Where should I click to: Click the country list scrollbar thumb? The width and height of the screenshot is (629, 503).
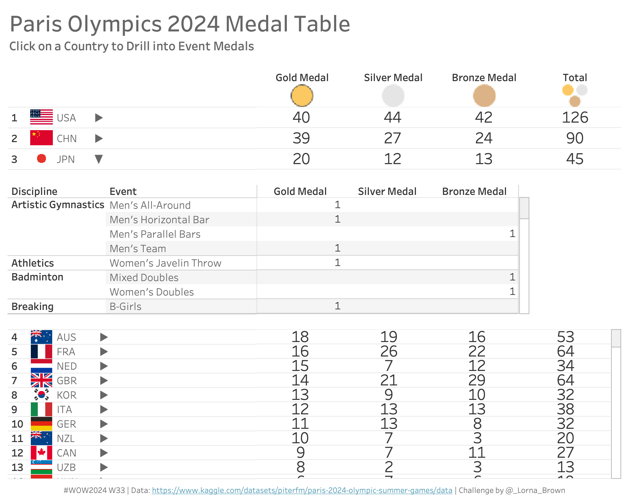tap(616, 338)
